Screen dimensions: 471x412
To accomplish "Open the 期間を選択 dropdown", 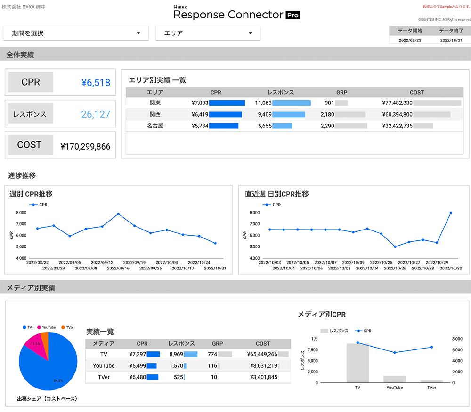I will pos(76,33).
